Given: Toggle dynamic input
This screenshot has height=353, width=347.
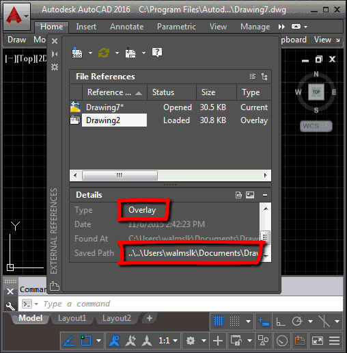Looking at the screenshot, I should pyautogui.click(x=264, y=322).
